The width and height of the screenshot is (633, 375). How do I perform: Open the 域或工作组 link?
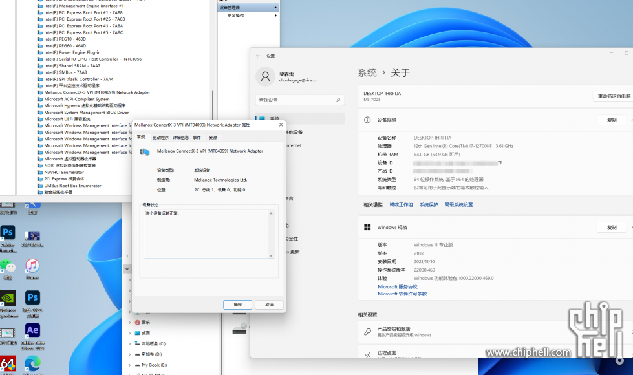(x=401, y=205)
